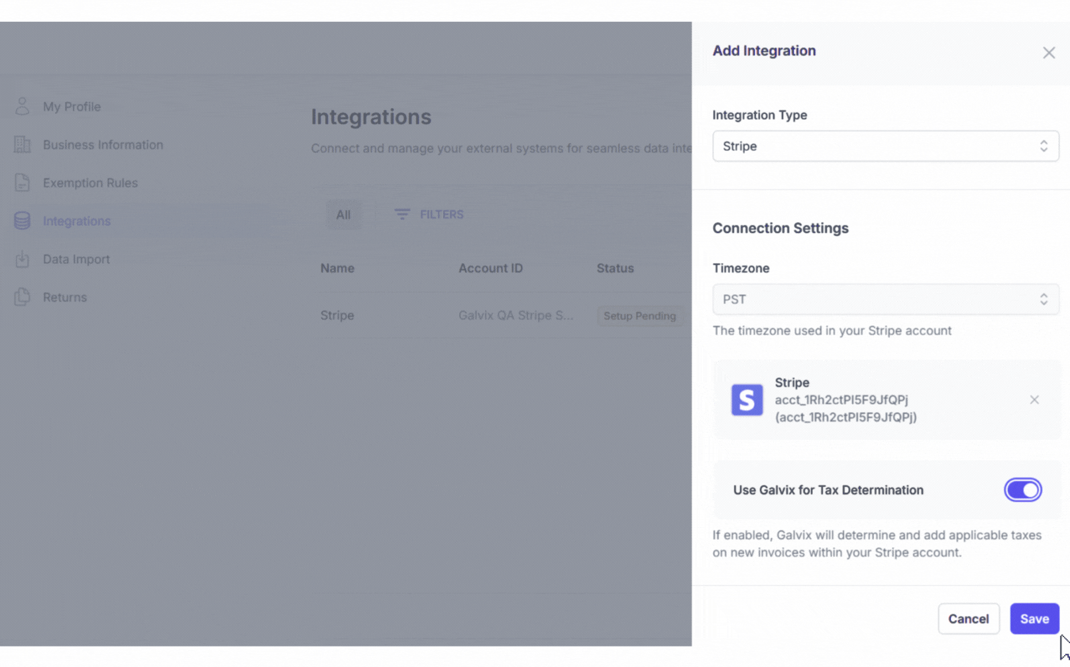Click the Business Information building icon
The image size is (1070, 667).
tap(22, 144)
